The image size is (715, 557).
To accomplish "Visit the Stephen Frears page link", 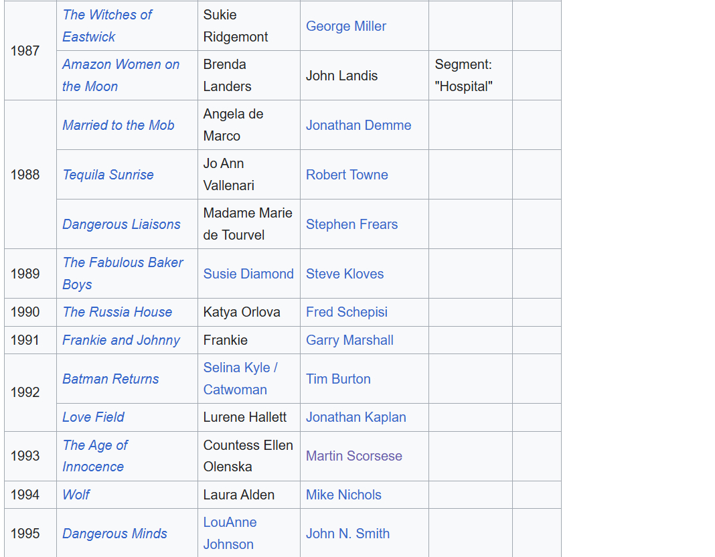I will click(x=351, y=224).
